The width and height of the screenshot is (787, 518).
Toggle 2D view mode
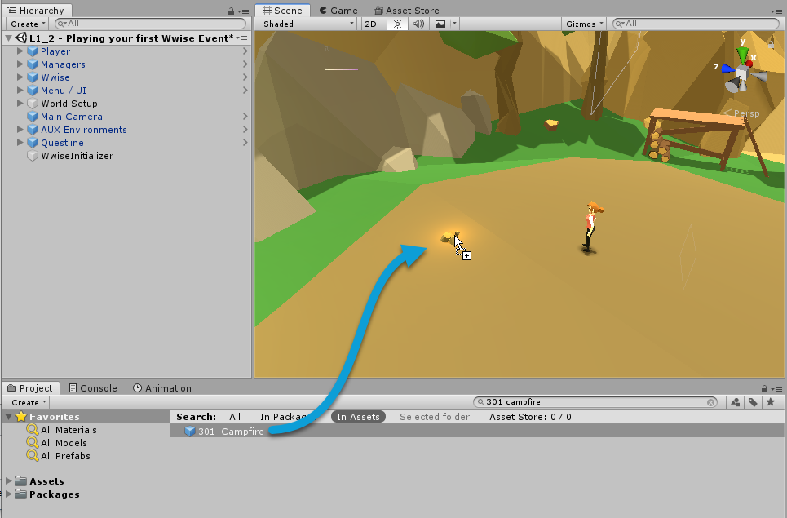(x=371, y=24)
